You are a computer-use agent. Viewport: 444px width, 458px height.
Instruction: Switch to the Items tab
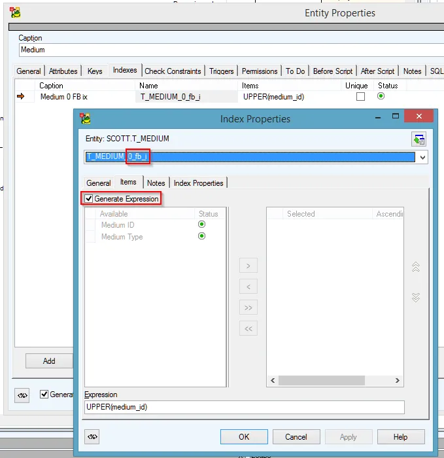click(128, 182)
